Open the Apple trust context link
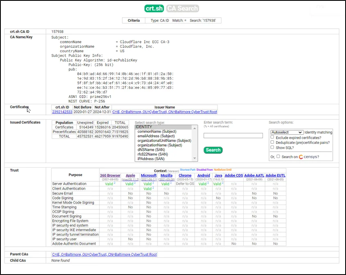This screenshot has height=275, width=346. [130, 175]
